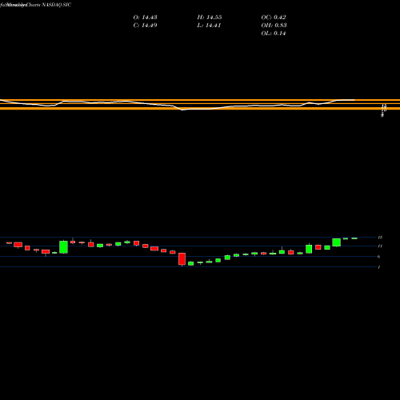Click the close price 'C: 14.49'

[145, 26]
